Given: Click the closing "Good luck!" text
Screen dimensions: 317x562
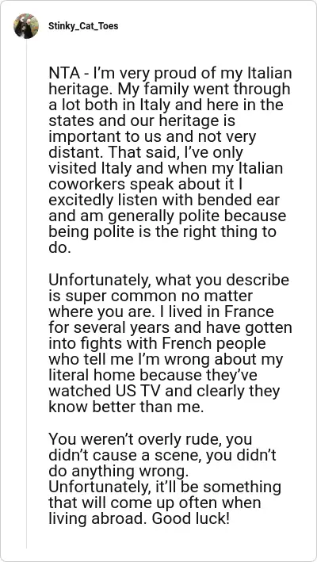Looking at the screenshot, I should point(193,518).
